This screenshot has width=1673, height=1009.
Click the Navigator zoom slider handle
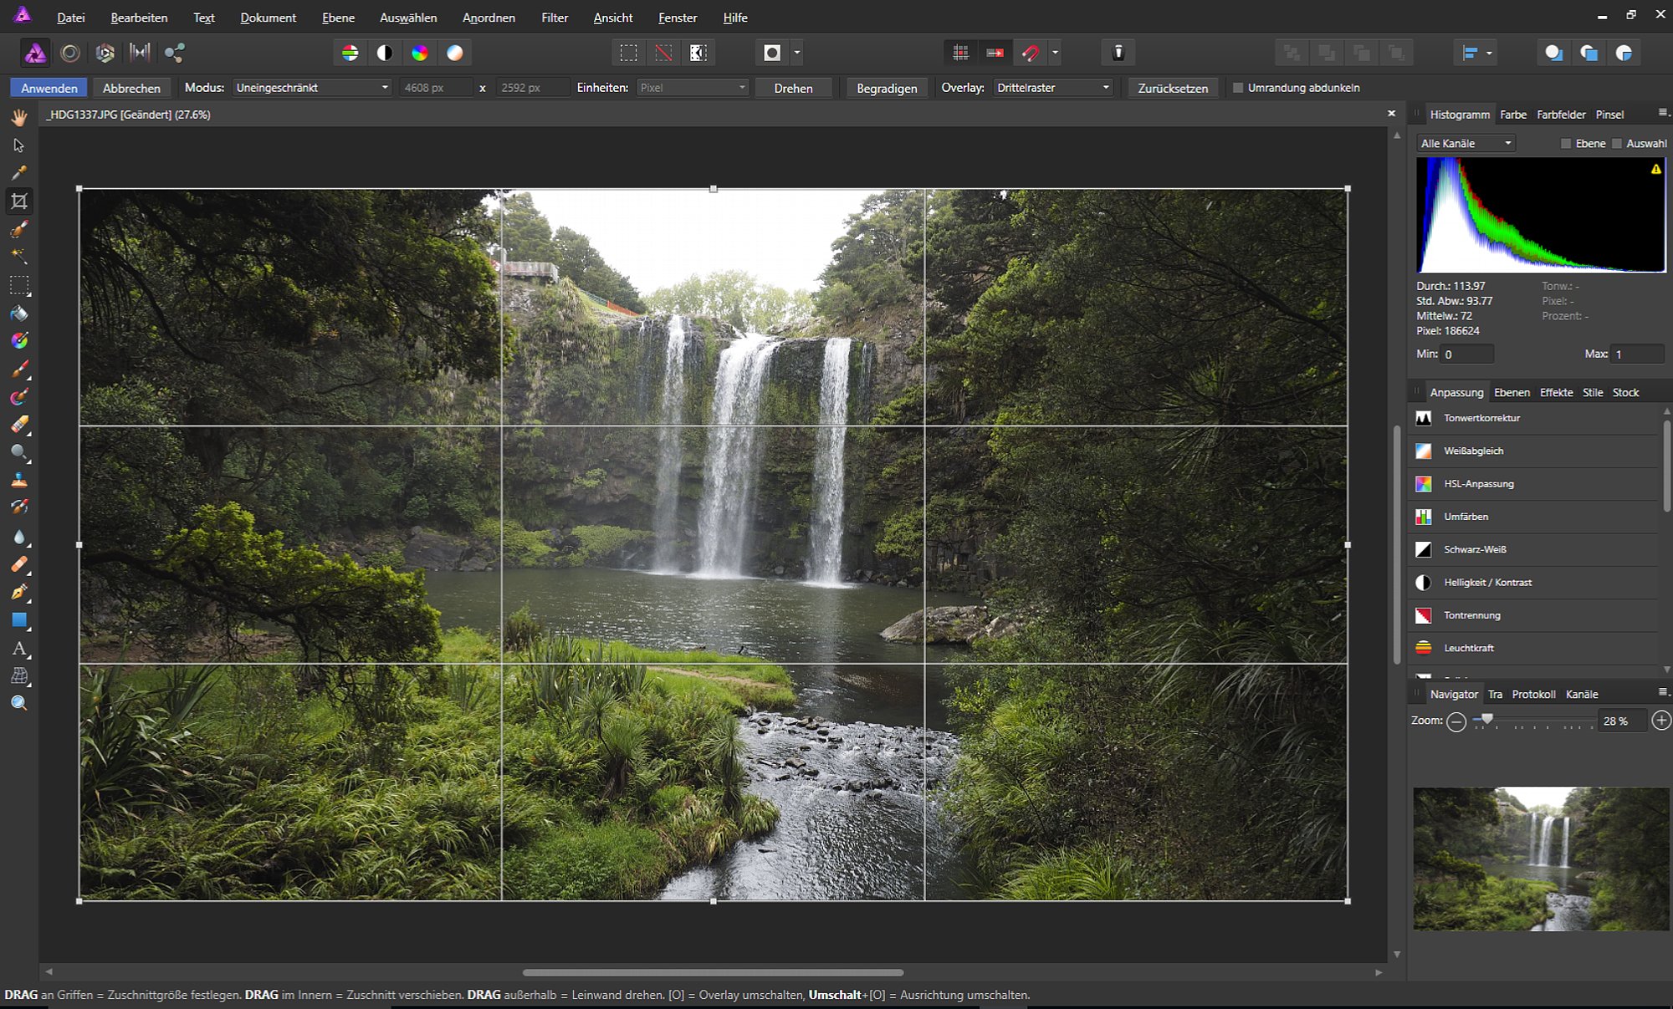click(x=1486, y=719)
